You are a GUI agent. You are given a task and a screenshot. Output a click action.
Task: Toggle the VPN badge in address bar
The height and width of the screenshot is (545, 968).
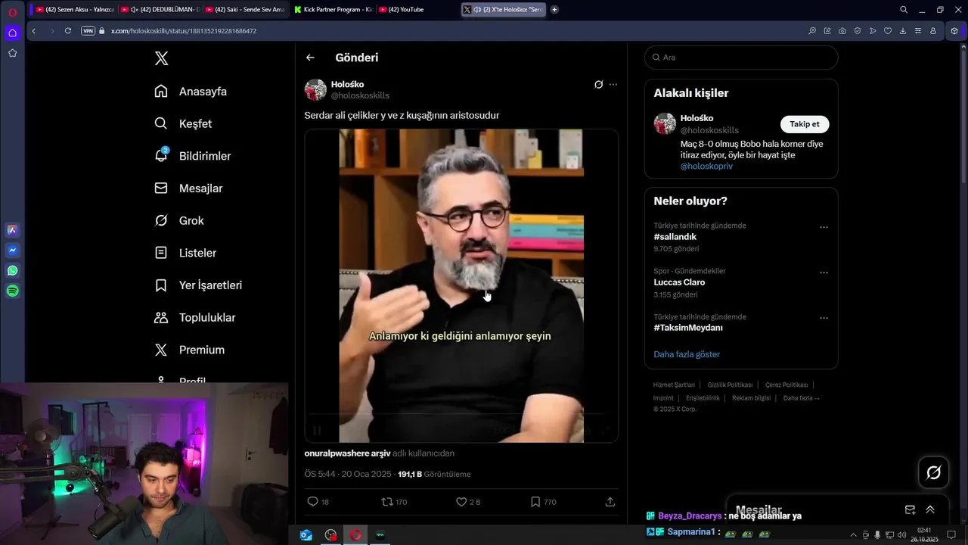tap(88, 31)
